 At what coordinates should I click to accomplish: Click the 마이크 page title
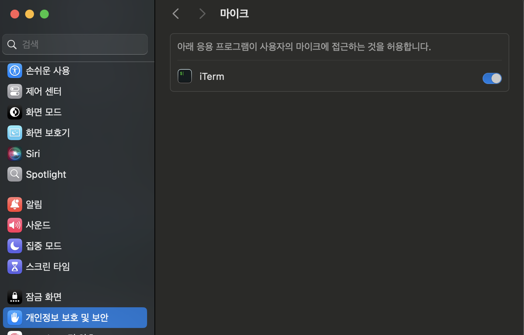tap(234, 14)
